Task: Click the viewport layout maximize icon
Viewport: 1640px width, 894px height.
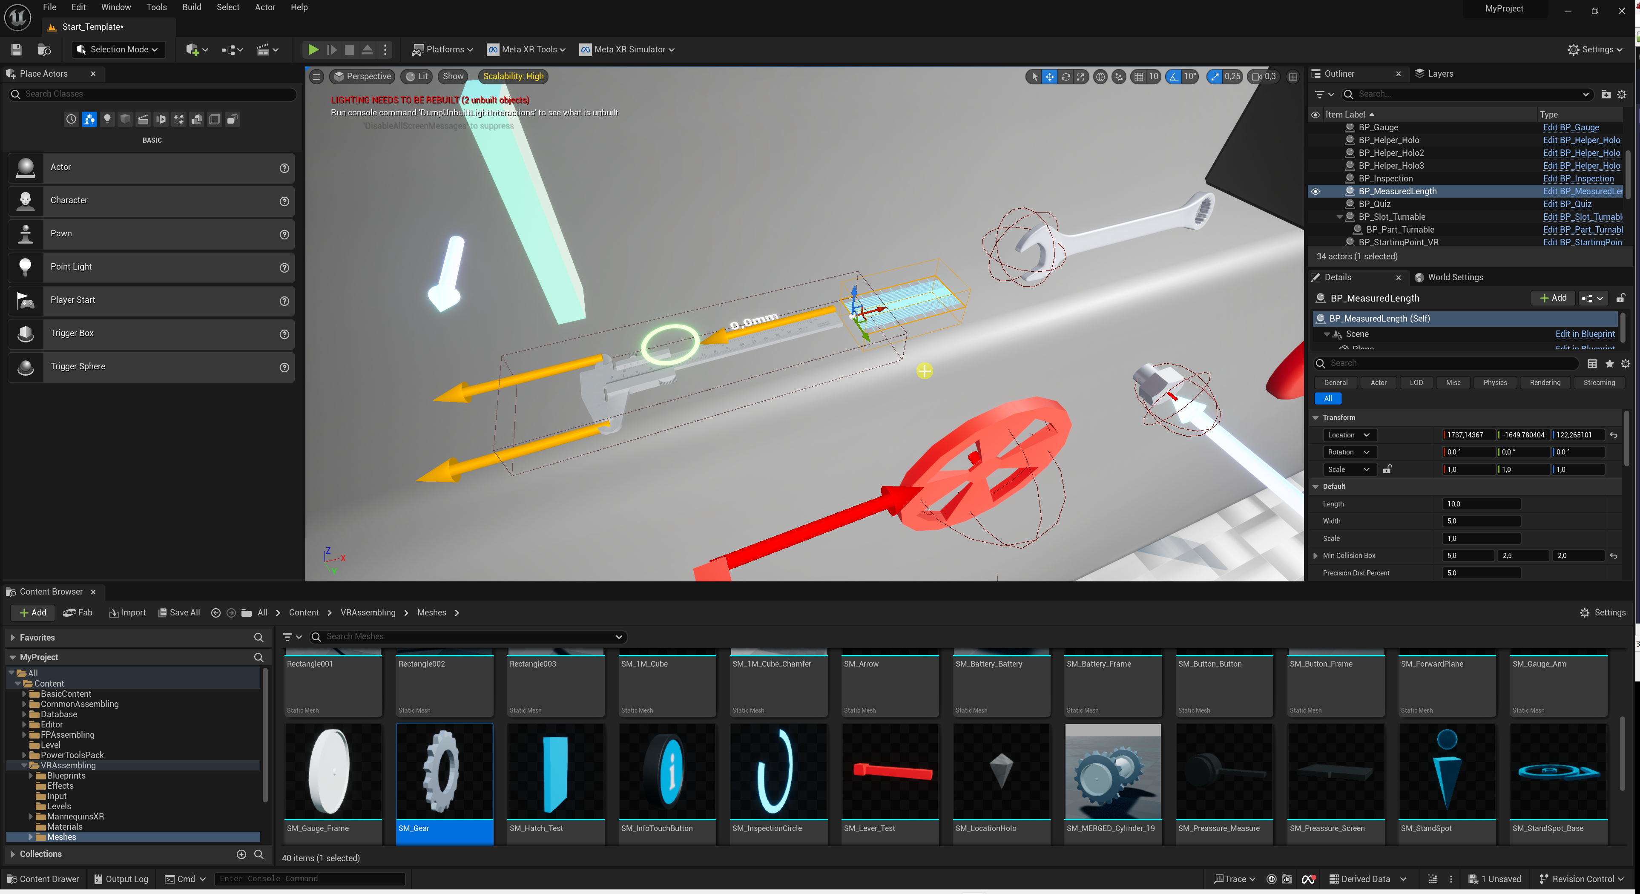Action: click(x=1292, y=76)
